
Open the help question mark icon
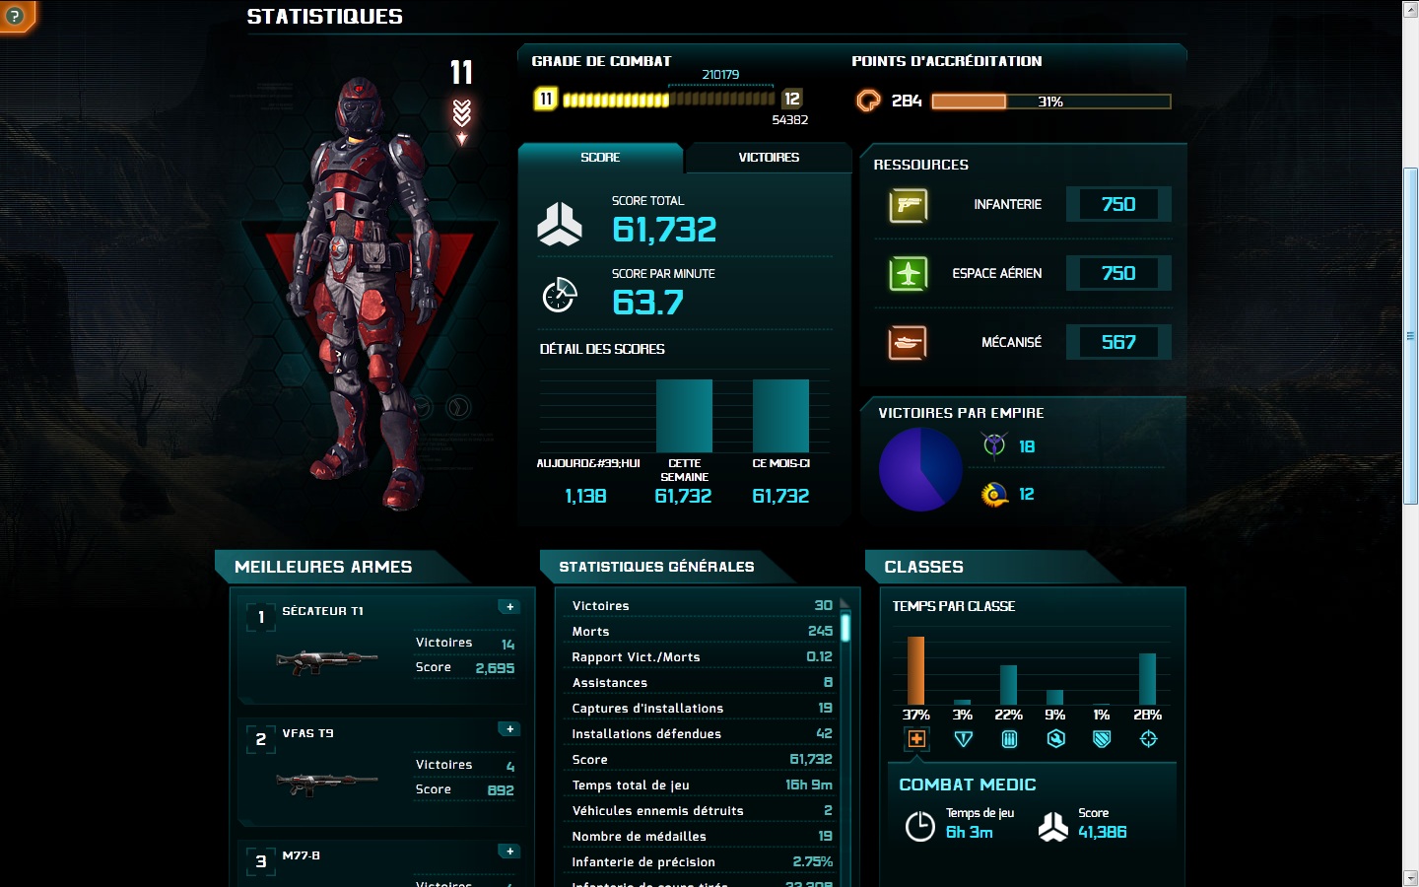coord(15,16)
